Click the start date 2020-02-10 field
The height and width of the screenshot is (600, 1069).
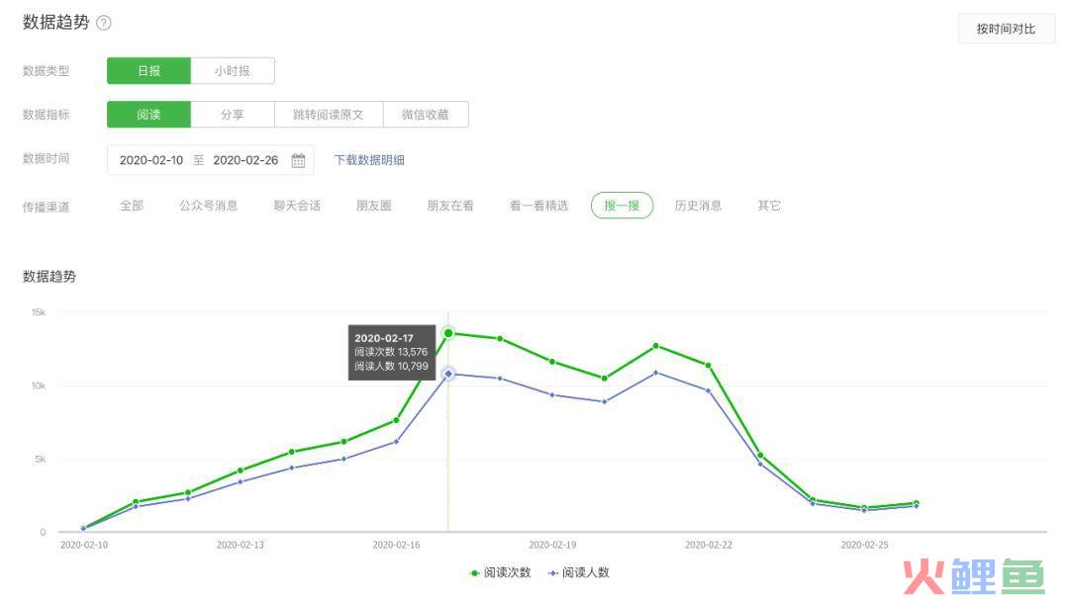pos(151,160)
